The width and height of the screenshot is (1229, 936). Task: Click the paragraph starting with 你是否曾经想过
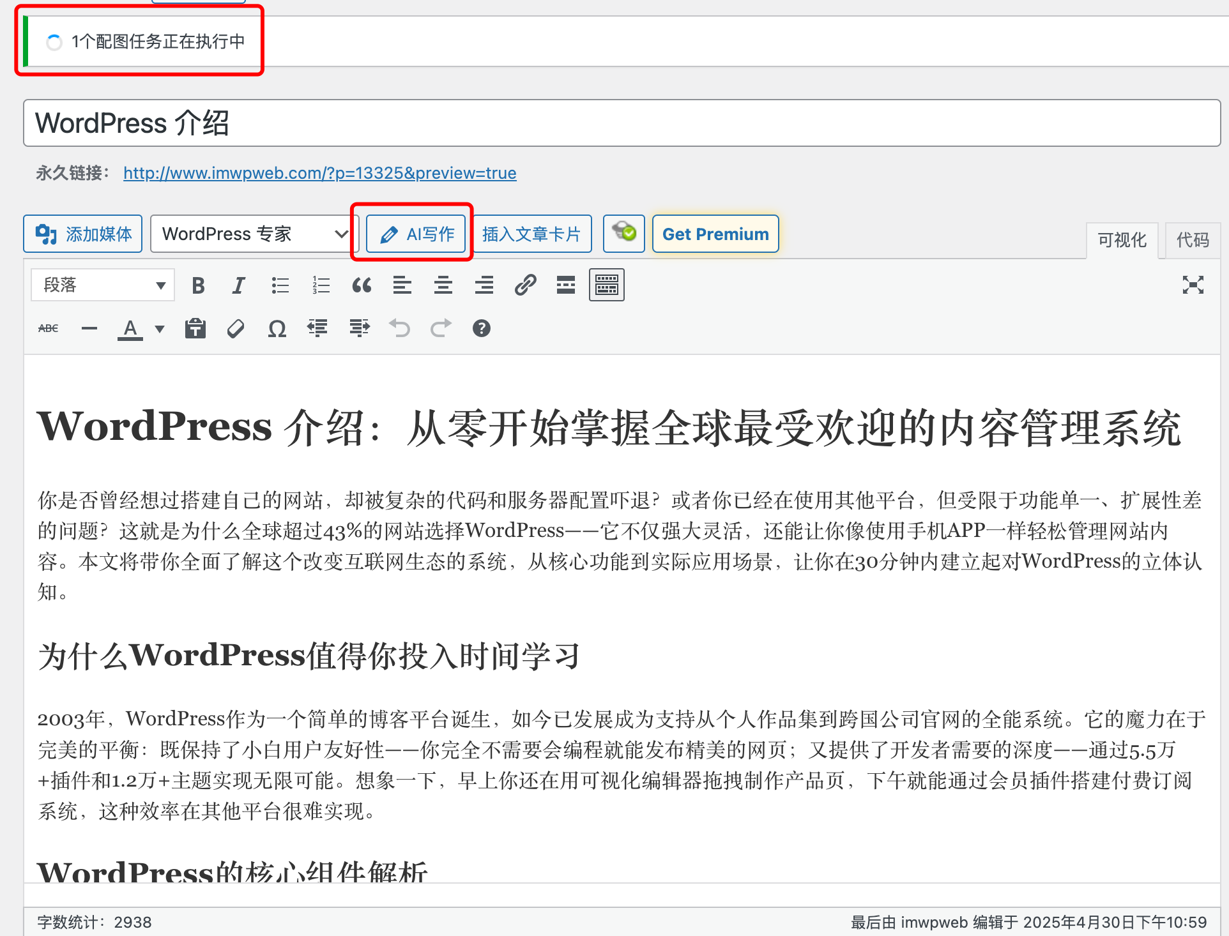pos(620,546)
